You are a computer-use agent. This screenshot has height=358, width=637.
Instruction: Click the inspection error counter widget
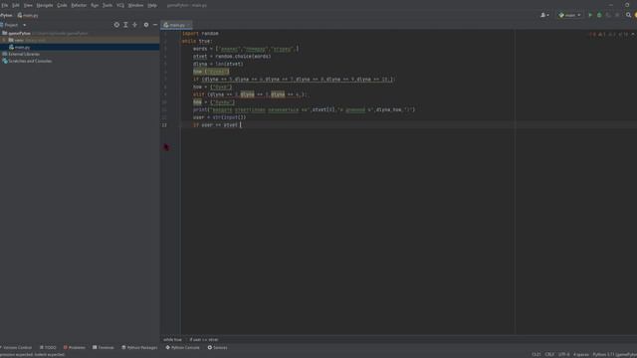[x=608, y=35]
